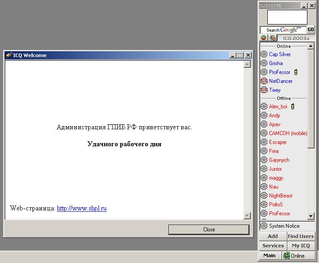Follow the http://www.shpl.ru link
Viewport: 319px width, 263px height.
click(82, 208)
